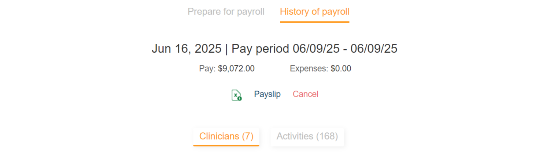Click the "Pay:" label
Screen dimensions: 550x156
click(207, 69)
